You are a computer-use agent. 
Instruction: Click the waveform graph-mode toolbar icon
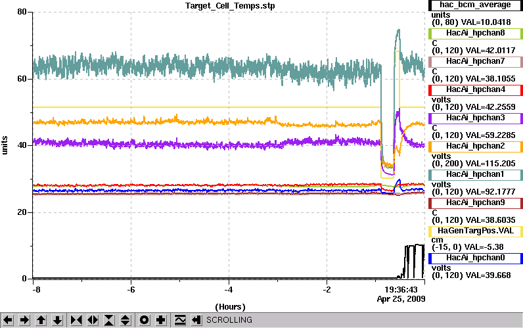pos(180,320)
